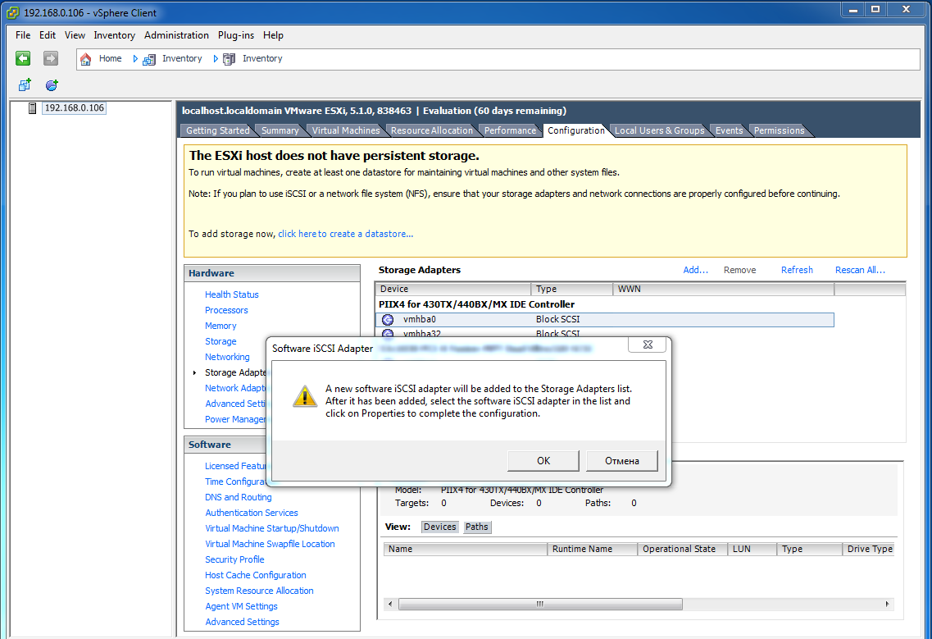
Task: Switch to the Events tab
Action: pyautogui.click(x=729, y=130)
